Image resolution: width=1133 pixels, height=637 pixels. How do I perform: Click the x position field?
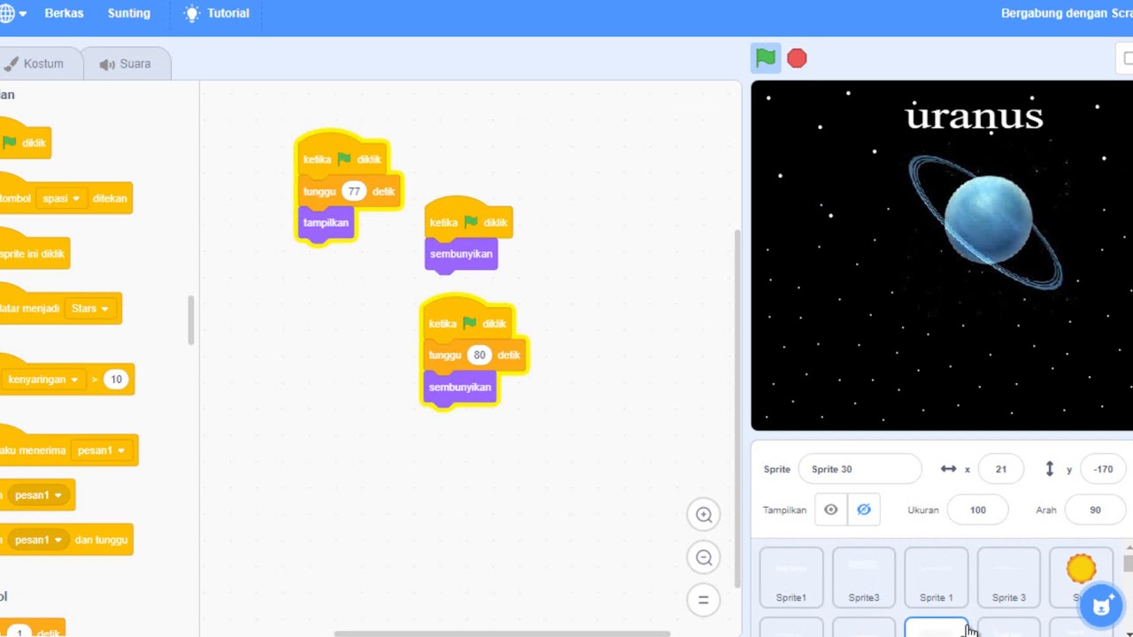pyautogui.click(x=1001, y=469)
